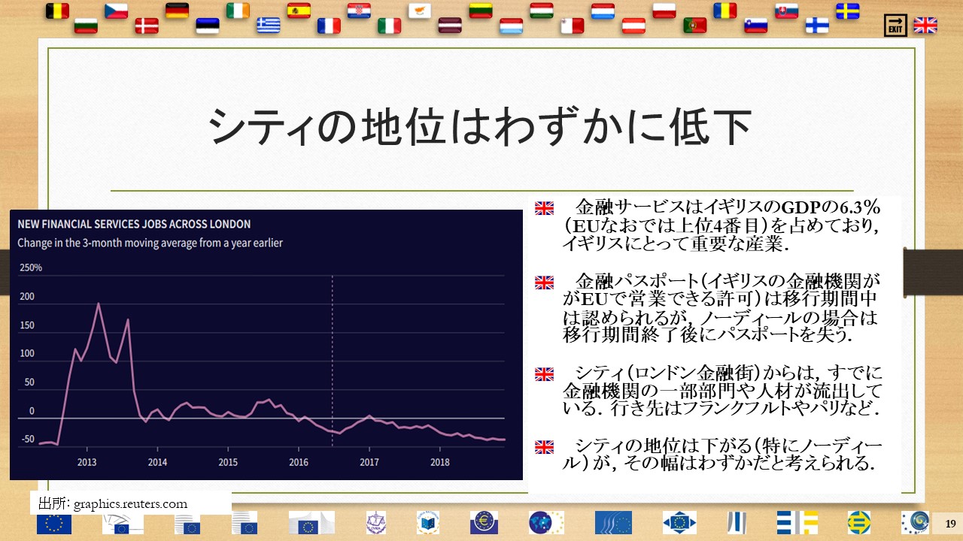The image size is (963, 541).
Task: Click the EXIT button icon
Action: click(x=895, y=26)
